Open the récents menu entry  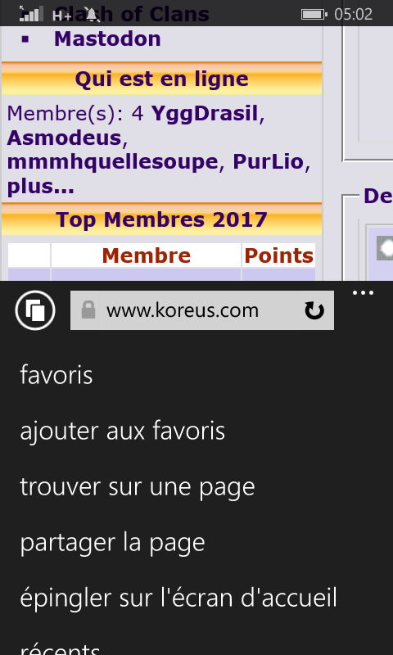(61, 647)
